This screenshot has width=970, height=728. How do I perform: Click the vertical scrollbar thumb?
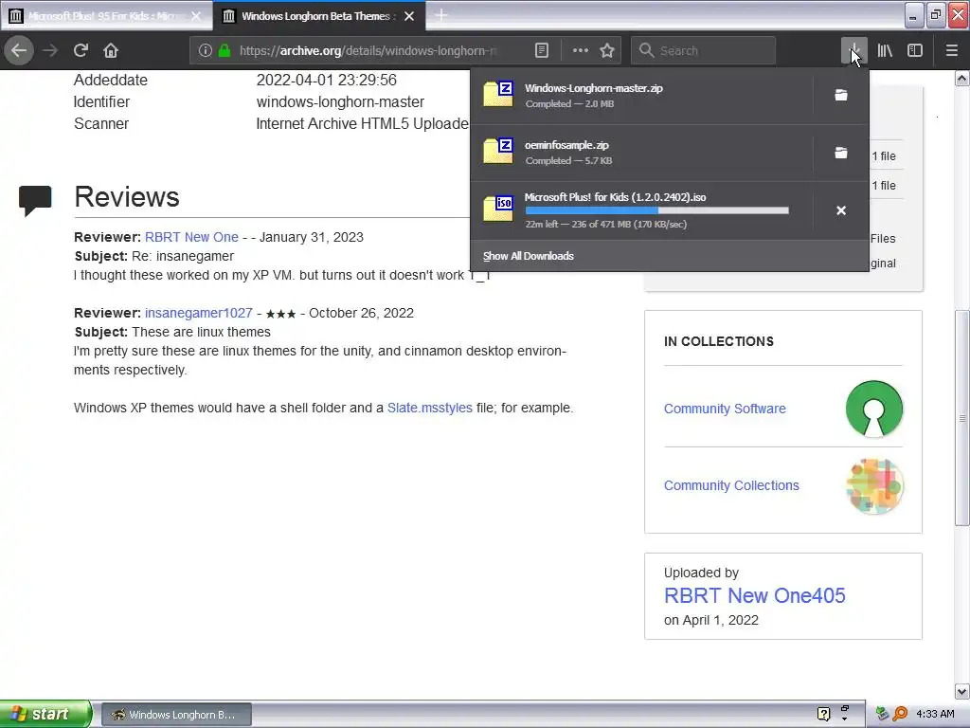(x=962, y=418)
